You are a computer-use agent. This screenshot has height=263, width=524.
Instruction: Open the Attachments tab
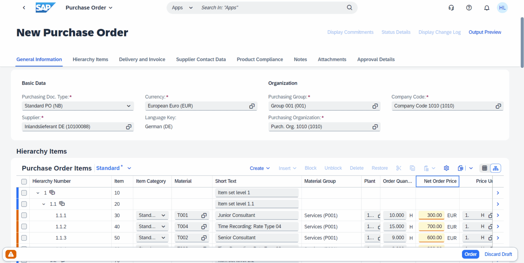coord(332,59)
